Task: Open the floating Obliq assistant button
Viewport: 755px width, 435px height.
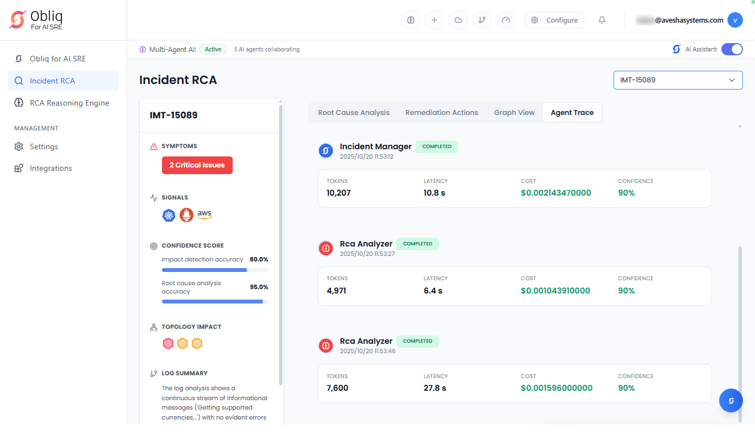Action: coord(731,401)
